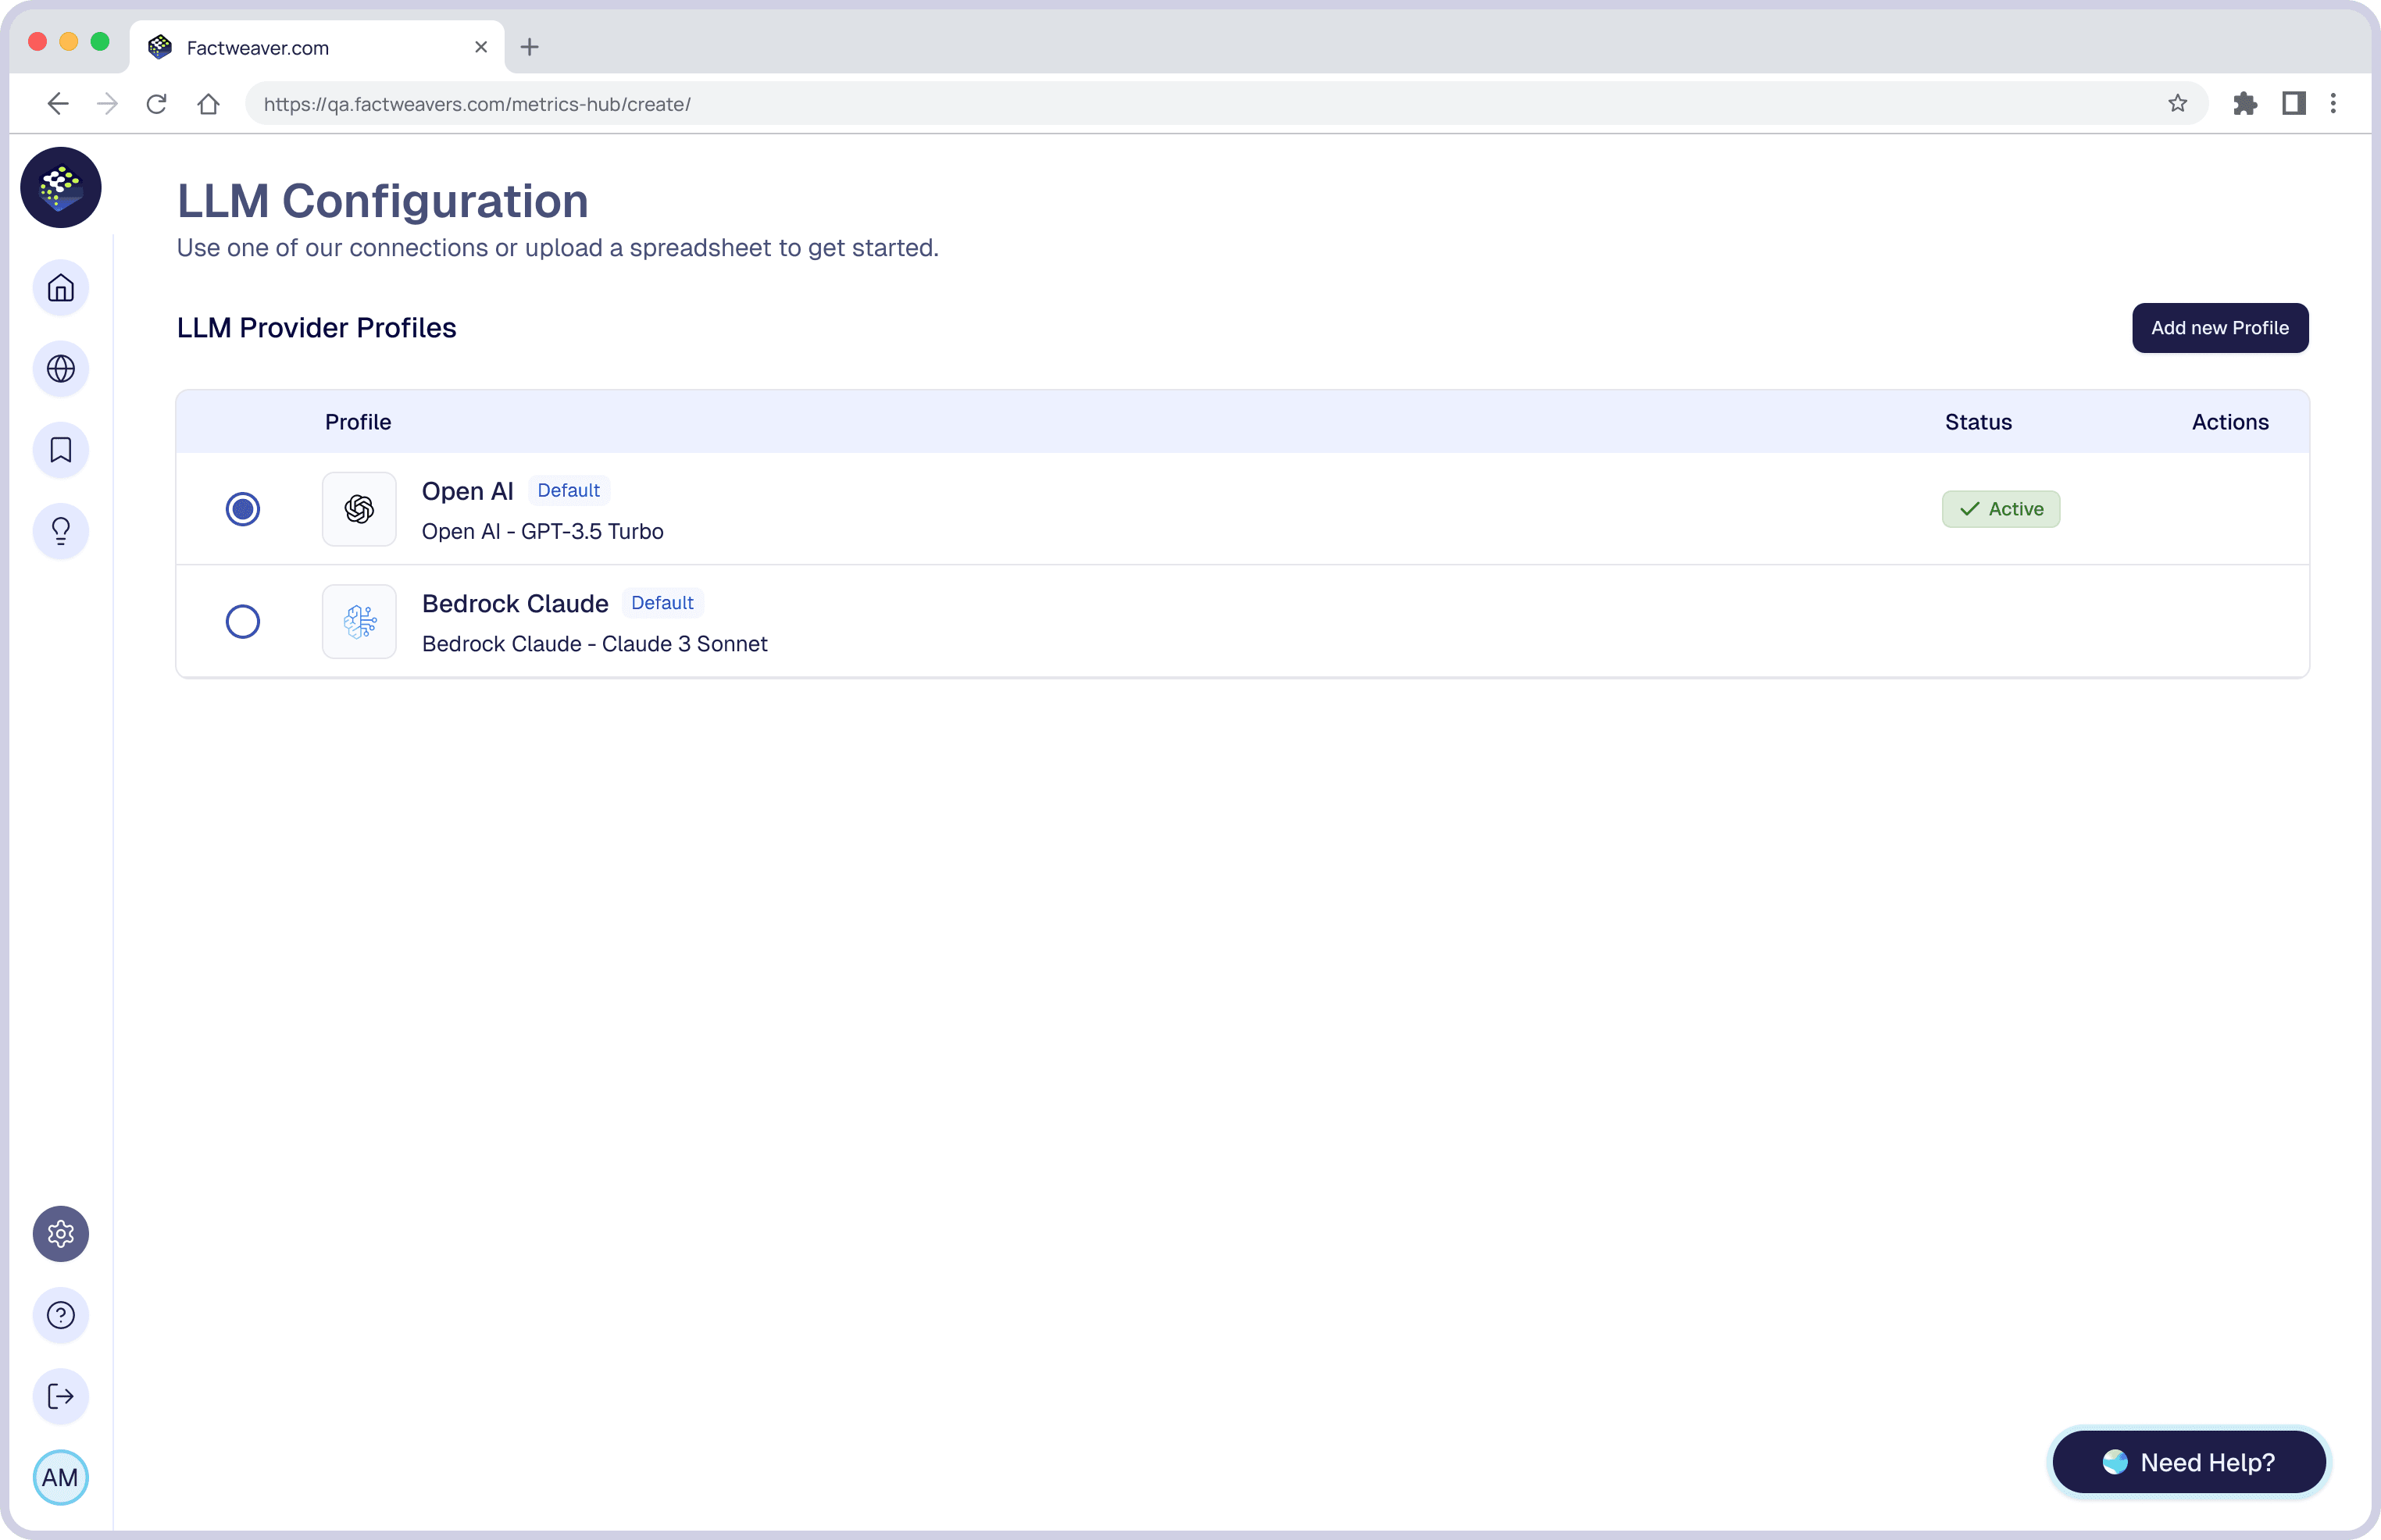Go to Home from sidebar
The width and height of the screenshot is (2381, 1540).
click(61, 288)
